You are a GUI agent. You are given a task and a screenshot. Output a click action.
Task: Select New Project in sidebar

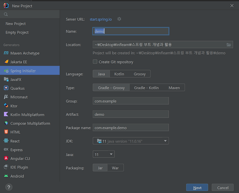point(30,24)
